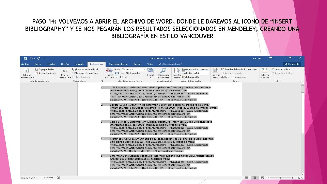This screenshot has height=184, width=327.
Task: Open Notas al pie dialog launcher
Action: click(x=102, y=81)
